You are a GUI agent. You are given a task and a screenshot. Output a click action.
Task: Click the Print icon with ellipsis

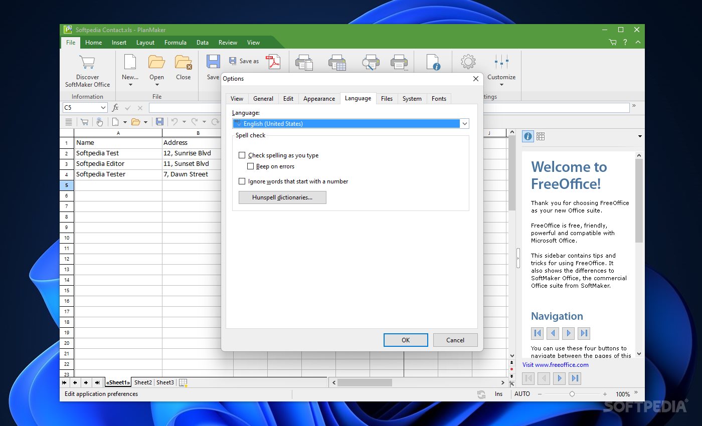click(x=399, y=63)
